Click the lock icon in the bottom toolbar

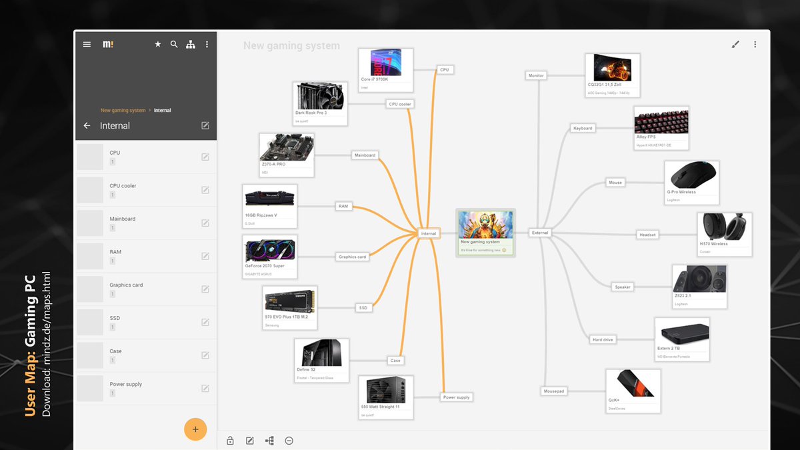229,440
